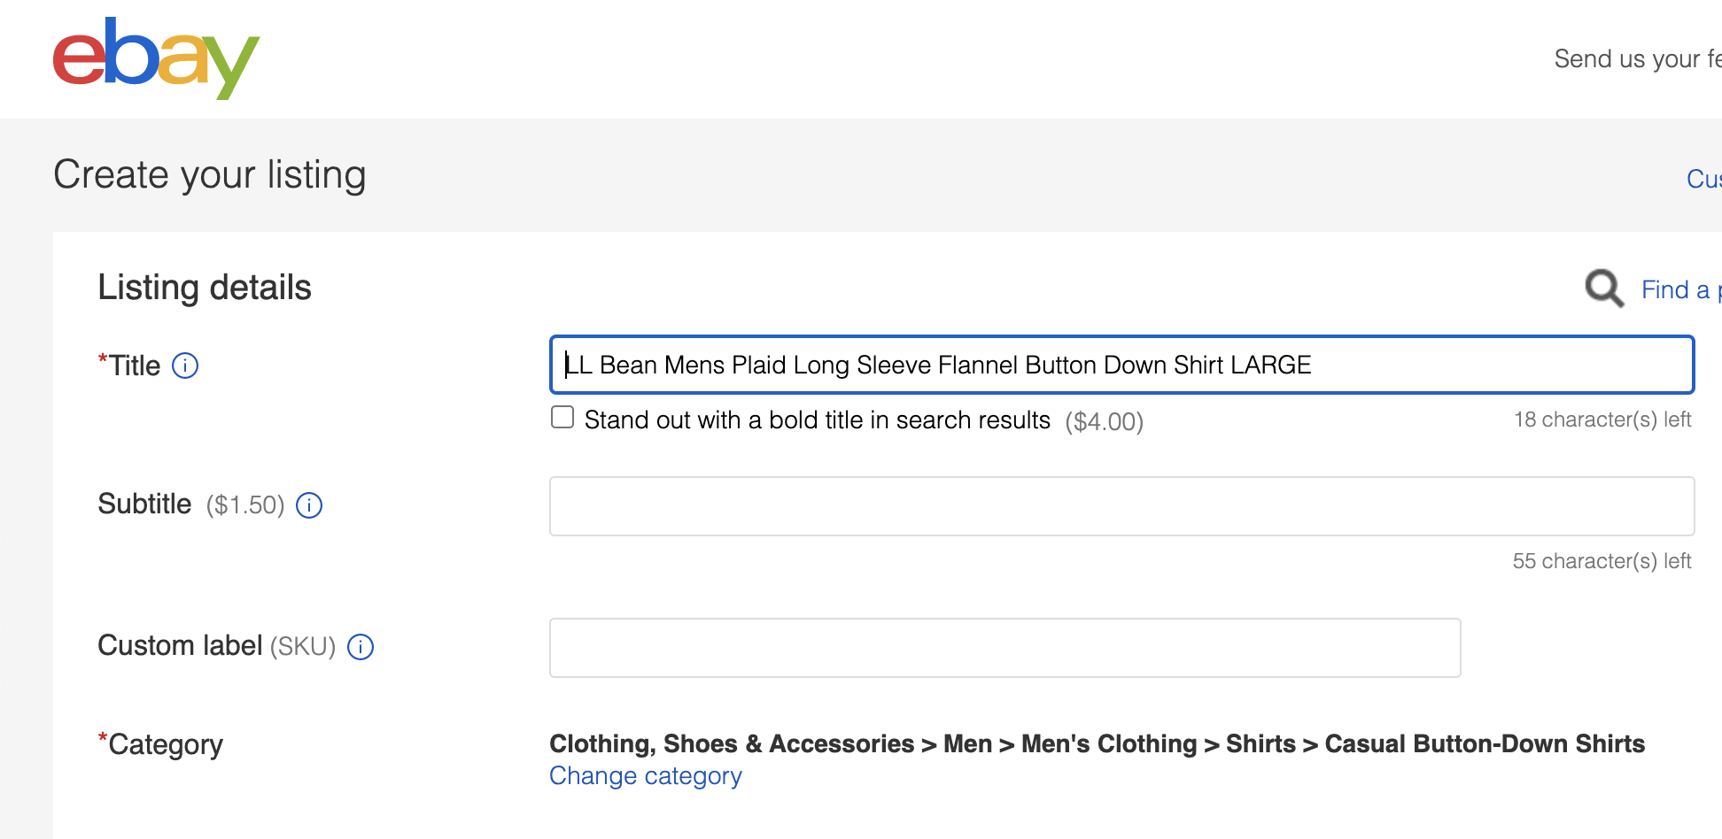The image size is (1722, 839).
Task: Open the Title info tooltip icon
Action: [185, 366]
